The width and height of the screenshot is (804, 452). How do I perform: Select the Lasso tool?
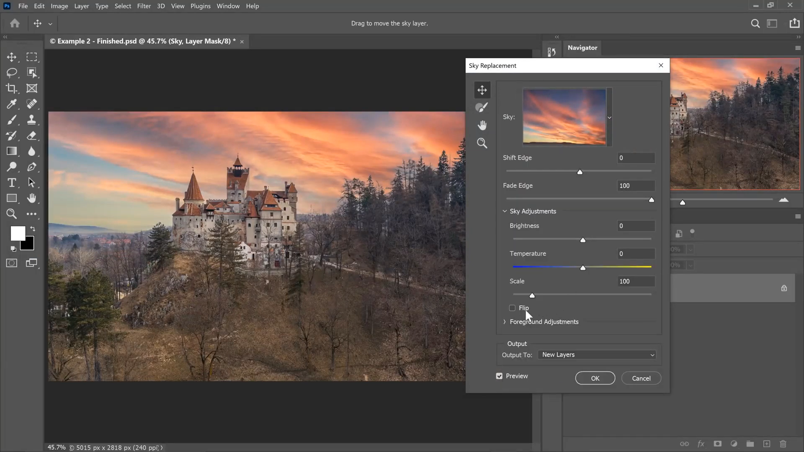pyautogui.click(x=12, y=72)
